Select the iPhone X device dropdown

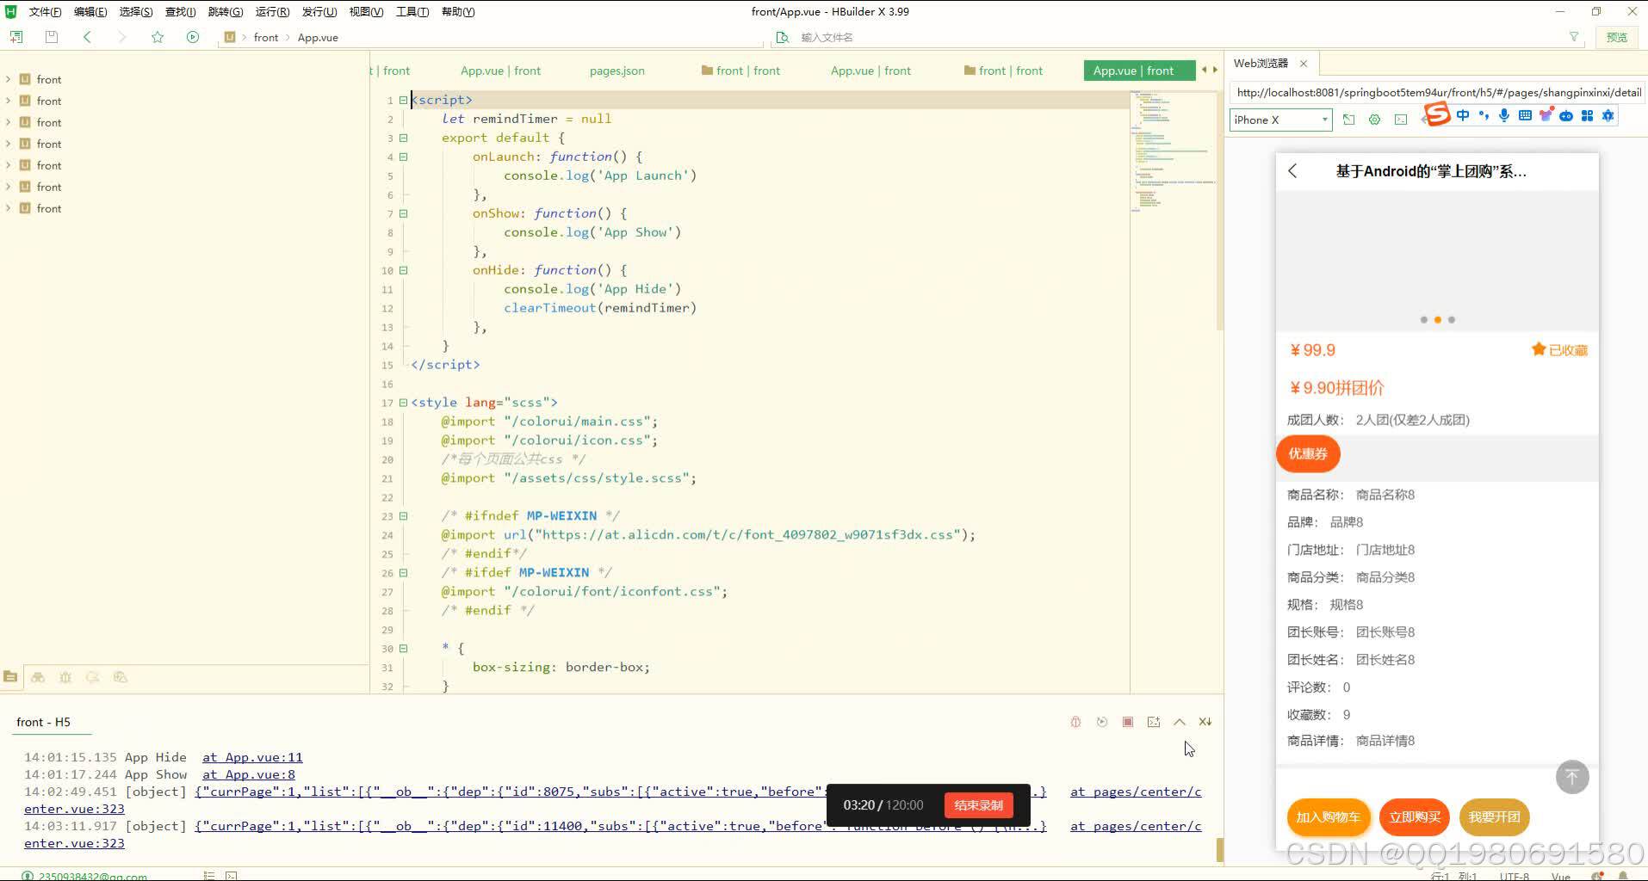tap(1281, 120)
